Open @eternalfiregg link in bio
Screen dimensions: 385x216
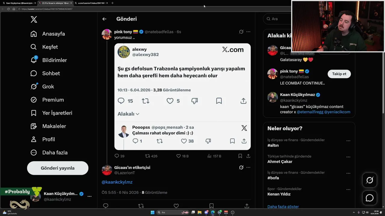310,112
